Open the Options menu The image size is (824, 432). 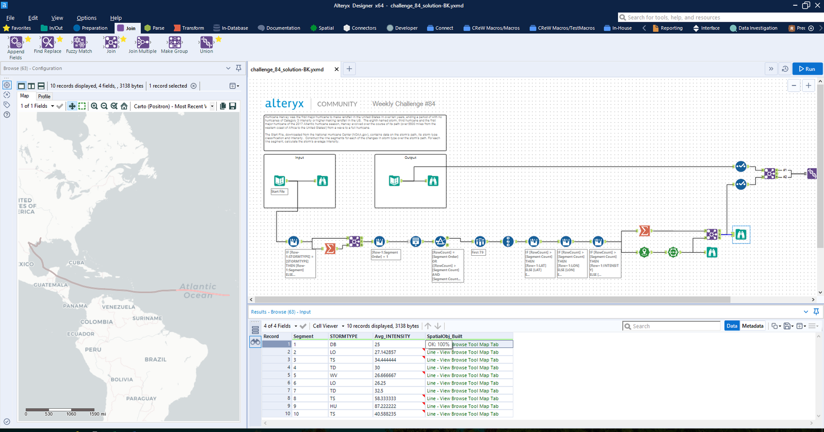(x=86, y=18)
